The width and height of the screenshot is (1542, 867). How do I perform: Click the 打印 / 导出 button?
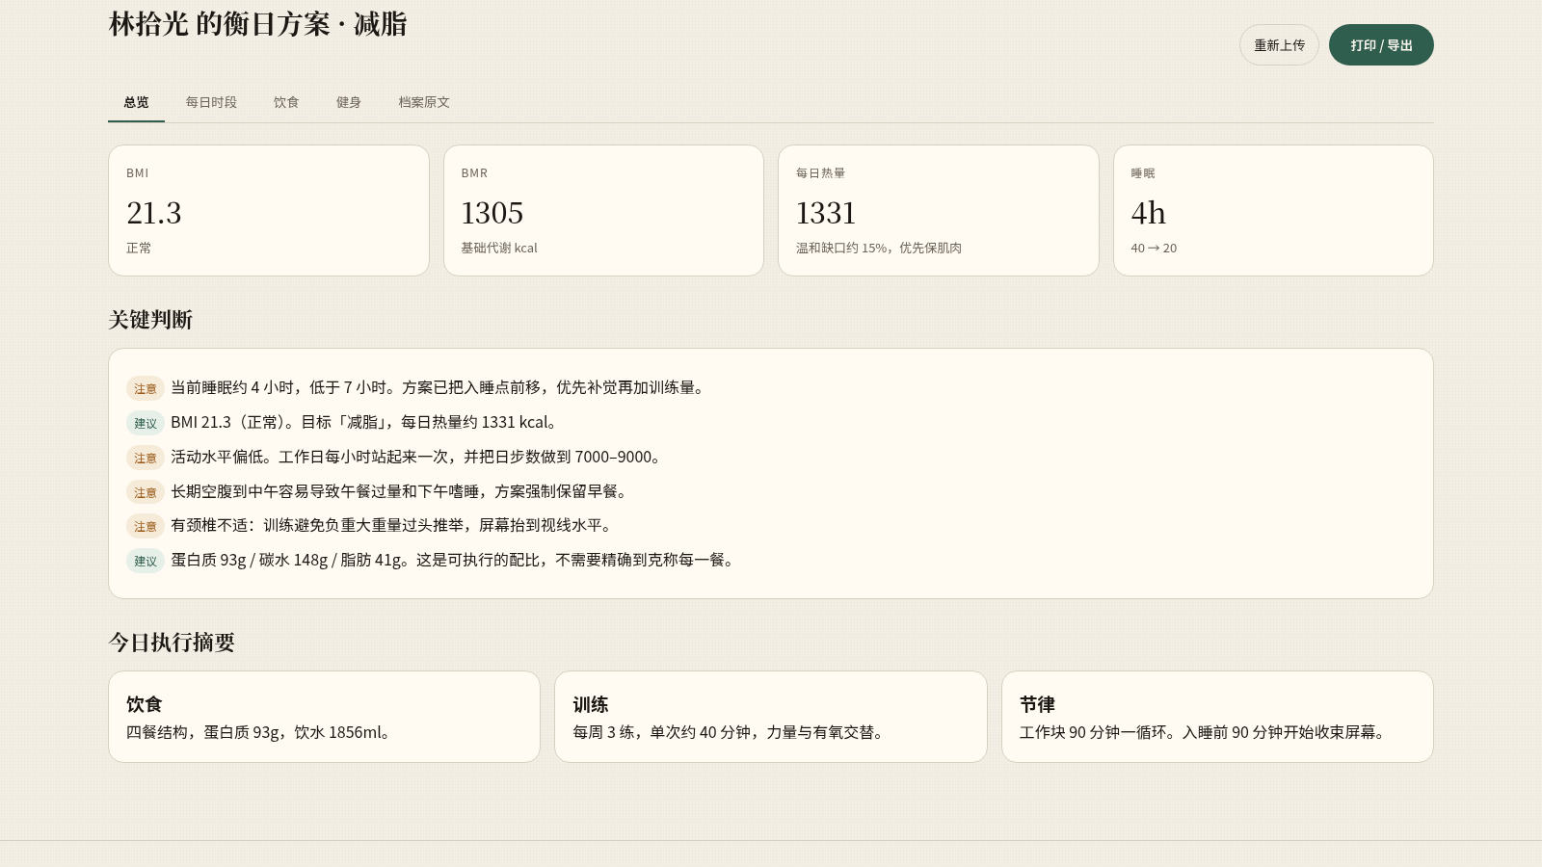(1381, 45)
